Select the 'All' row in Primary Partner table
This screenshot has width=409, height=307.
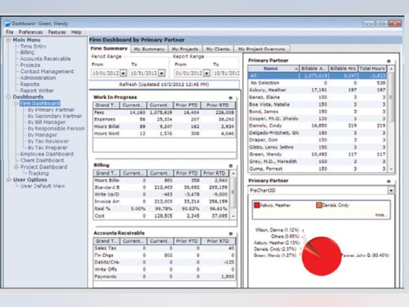click(317, 76)
